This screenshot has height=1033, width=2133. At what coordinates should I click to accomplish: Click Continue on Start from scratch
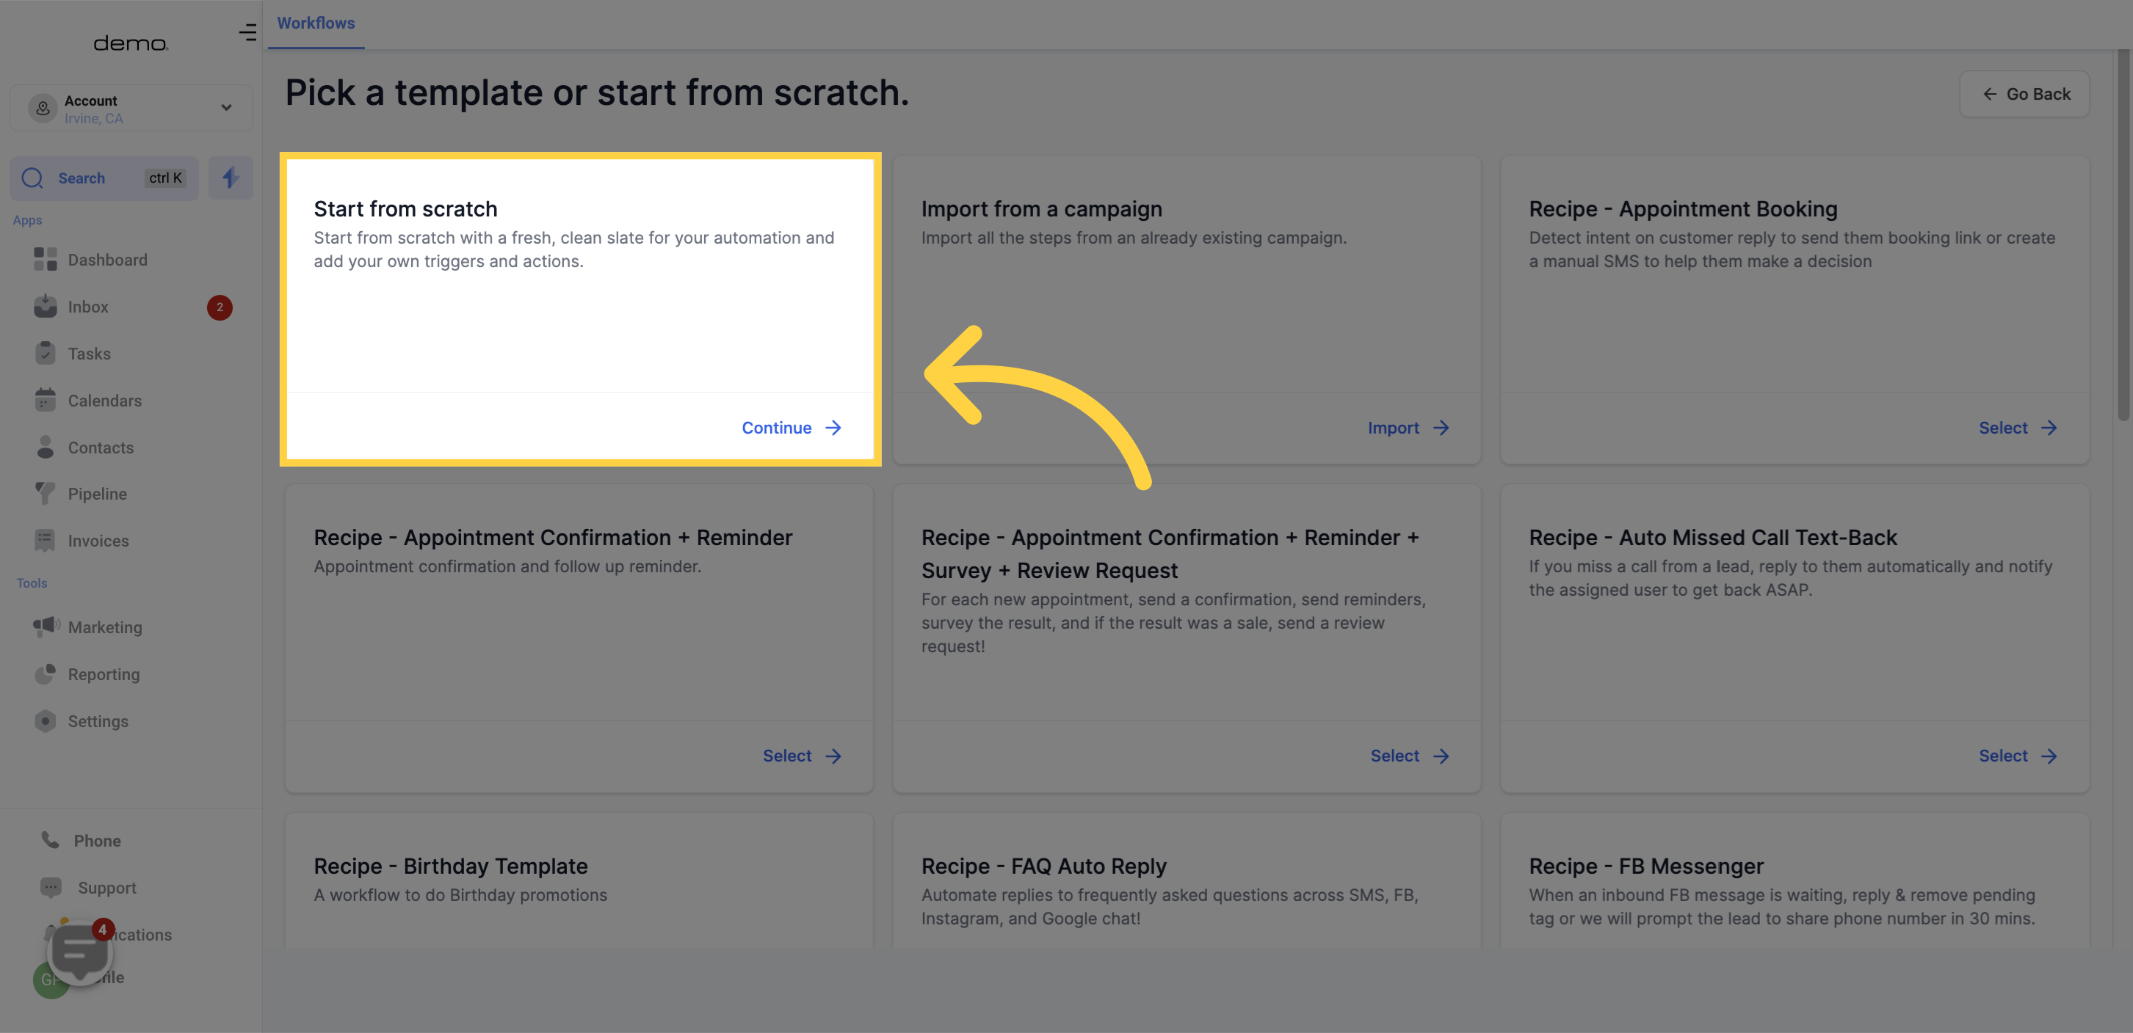792,427
